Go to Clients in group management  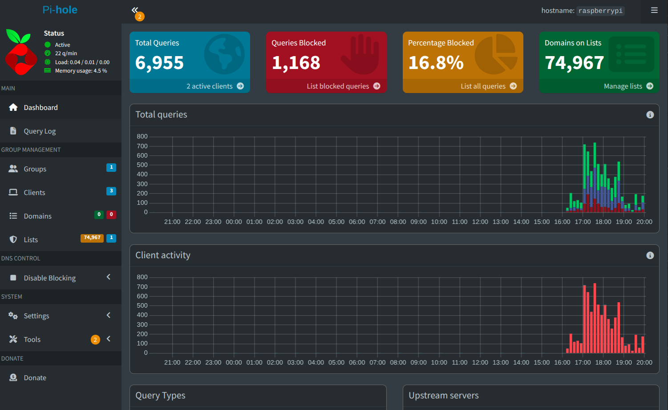pos(34,193)
